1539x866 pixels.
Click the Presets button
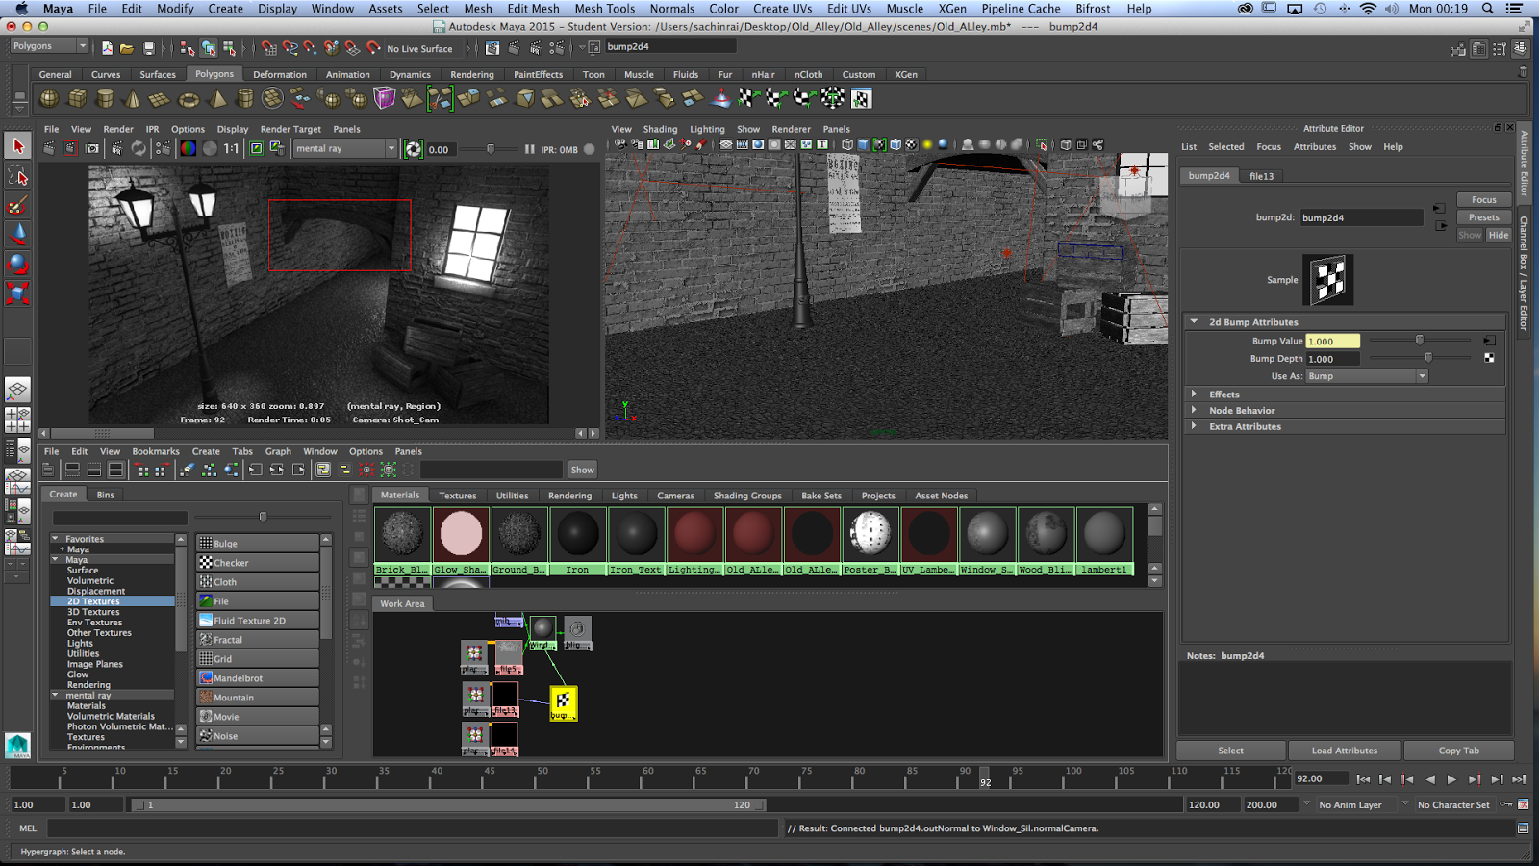tap(1483, 217)
